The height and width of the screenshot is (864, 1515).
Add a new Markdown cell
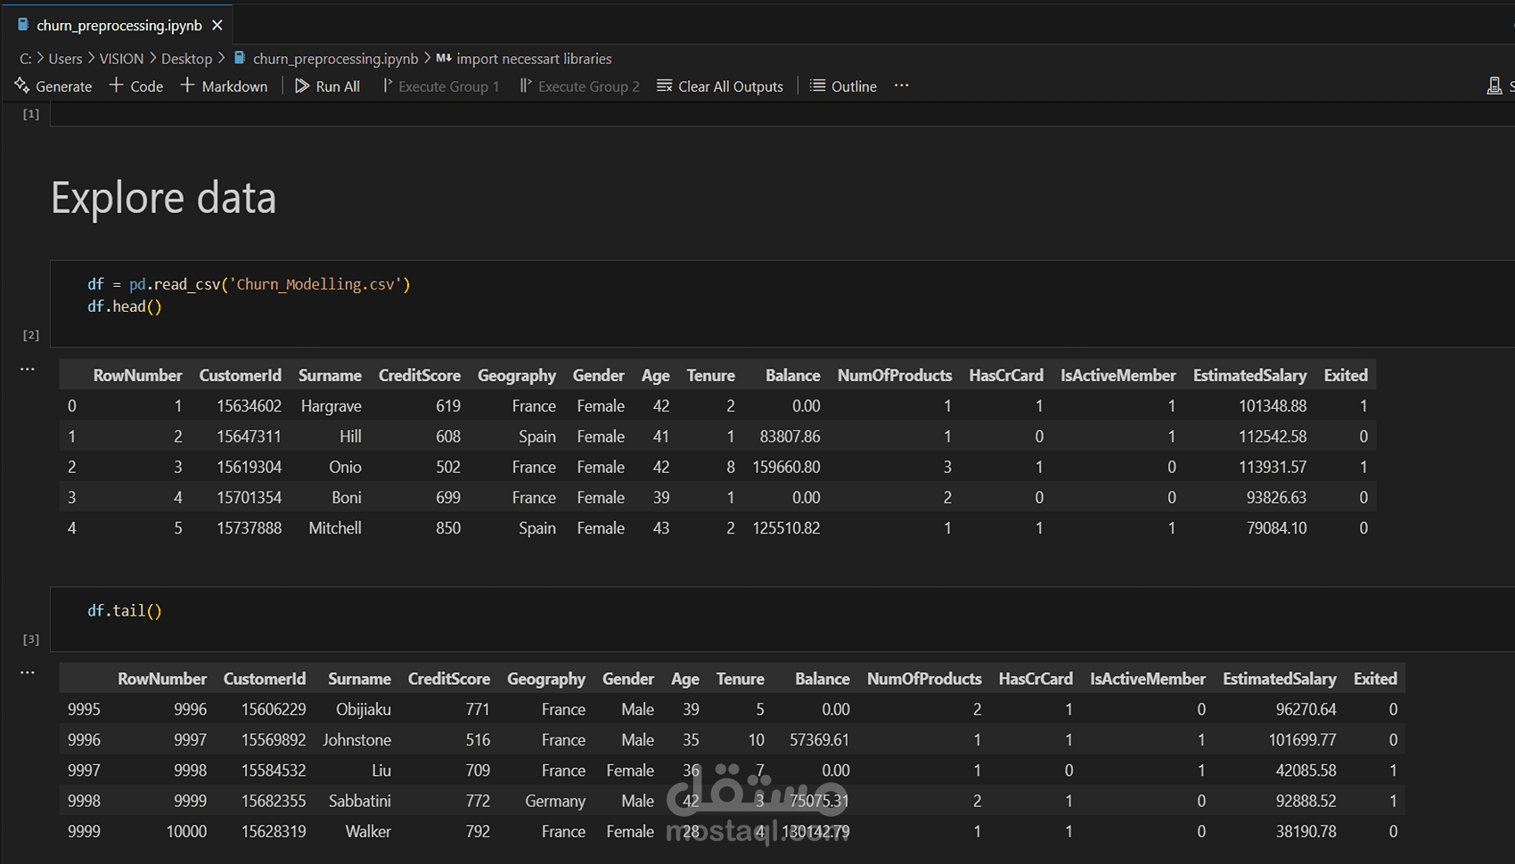tap(224, 86)
